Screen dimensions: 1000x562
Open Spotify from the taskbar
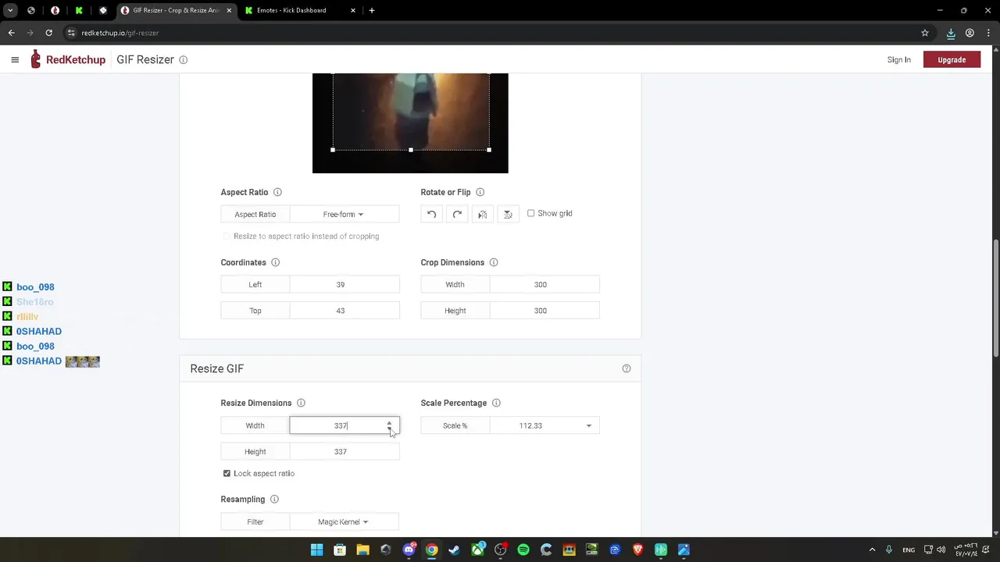[523, 550]
